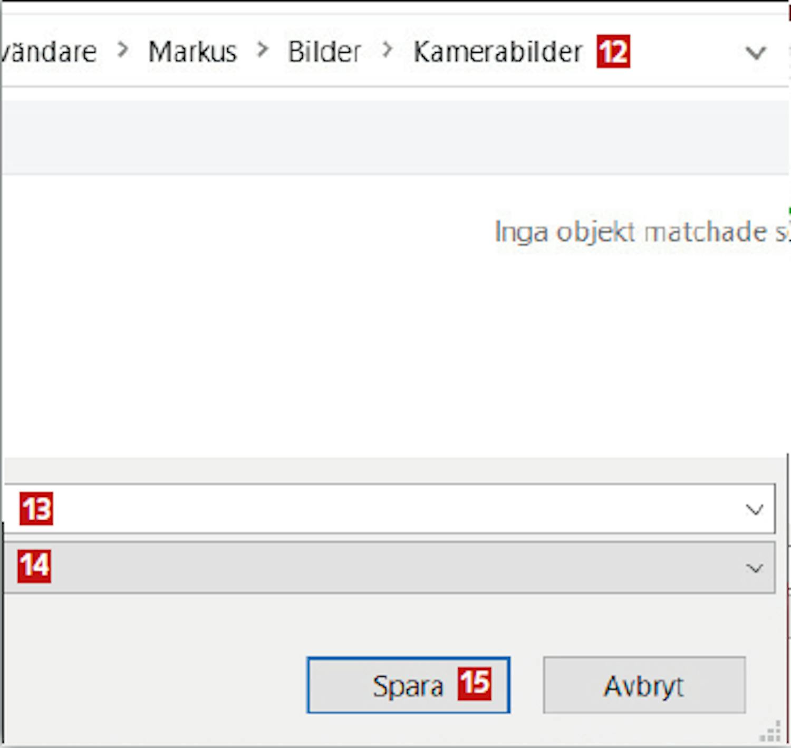Open the address bar history dropdown arrow
The image size is (791, 748).
click(755, 53)
